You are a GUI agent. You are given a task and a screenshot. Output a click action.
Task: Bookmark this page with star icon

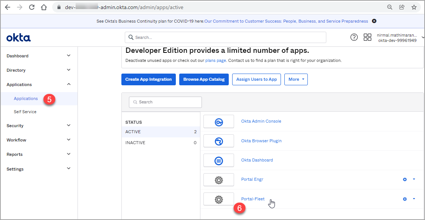coord(414,7)
